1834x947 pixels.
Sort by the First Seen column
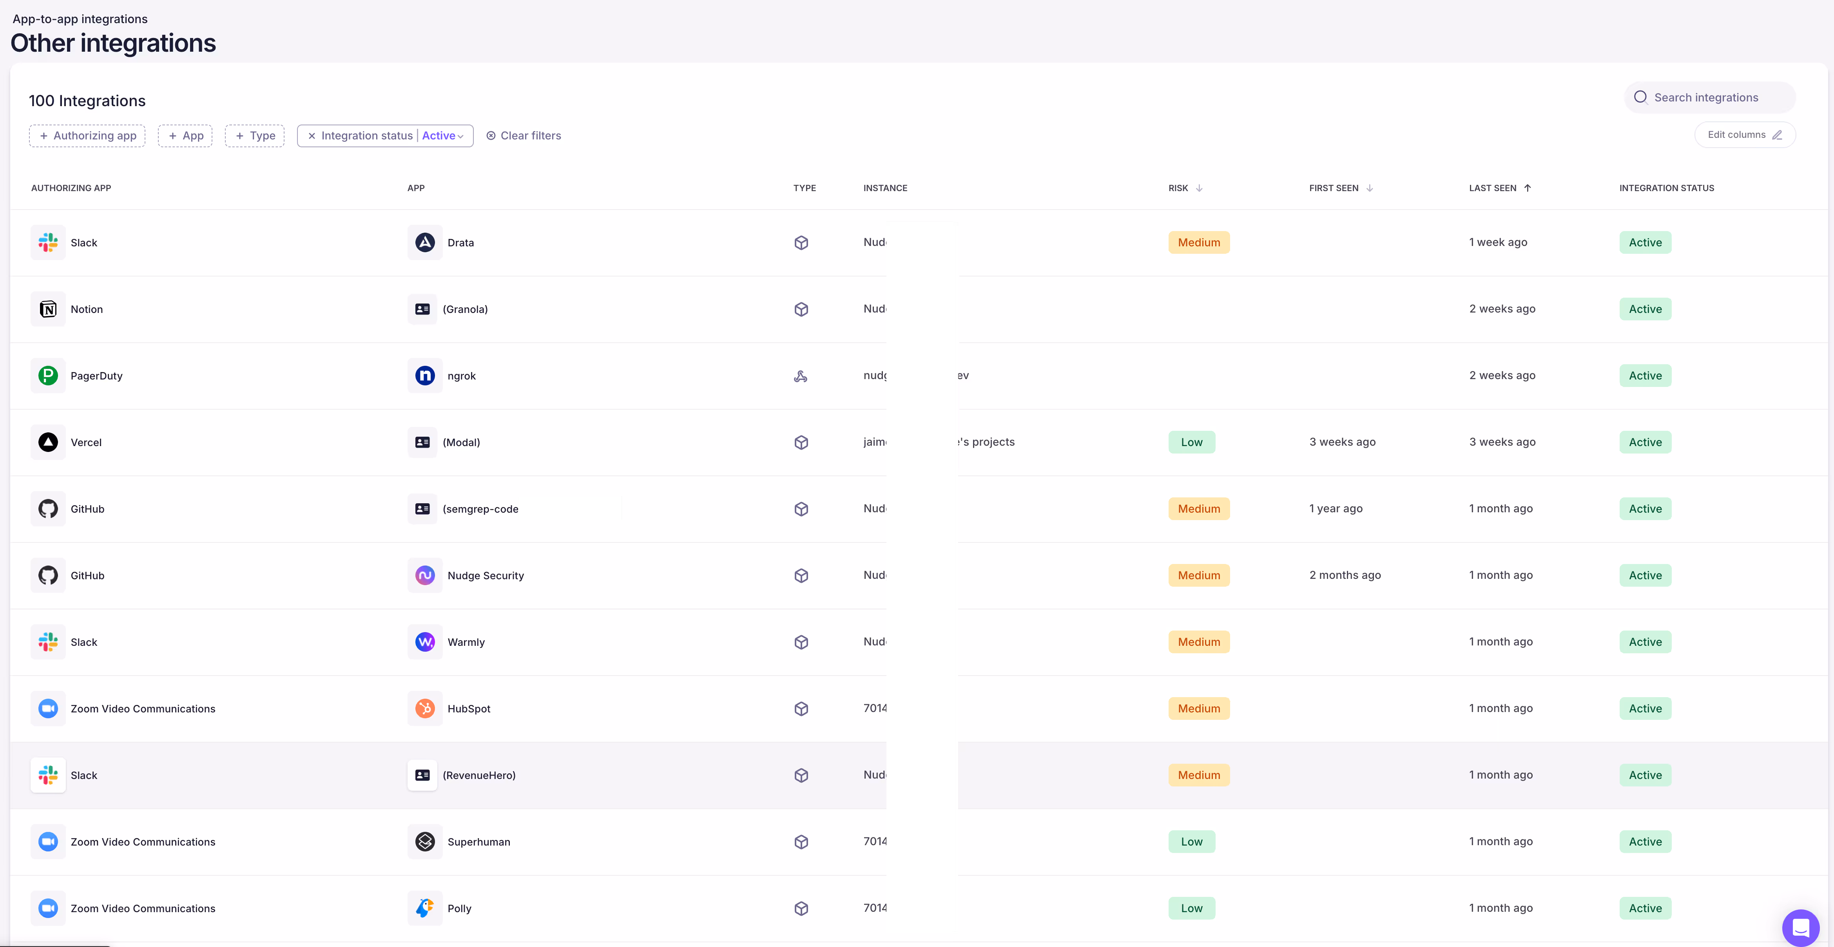1341,188
